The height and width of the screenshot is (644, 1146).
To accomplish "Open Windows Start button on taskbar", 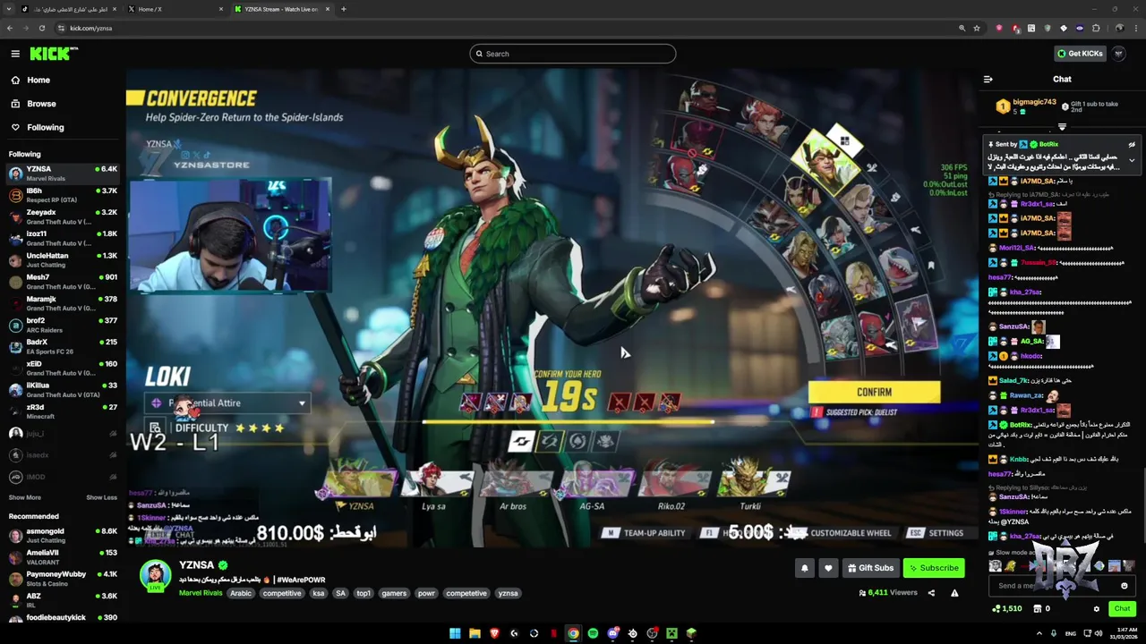I will coord(455,633).
